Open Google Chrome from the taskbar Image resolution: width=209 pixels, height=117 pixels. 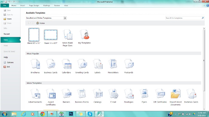click(43, 114)
